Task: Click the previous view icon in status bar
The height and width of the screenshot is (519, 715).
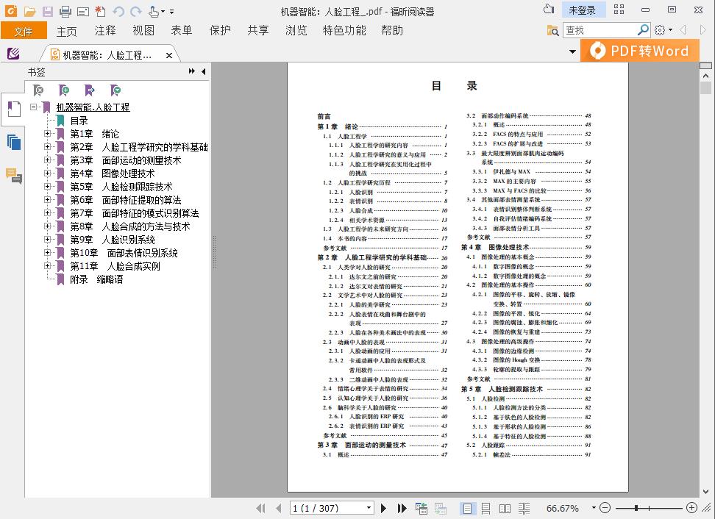Action: click(x=421, y=508)
